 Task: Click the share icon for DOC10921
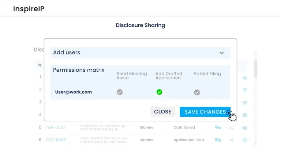[x=232, y=140]
